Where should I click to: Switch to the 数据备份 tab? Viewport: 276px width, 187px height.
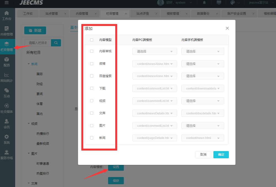(x=203, y=14)
